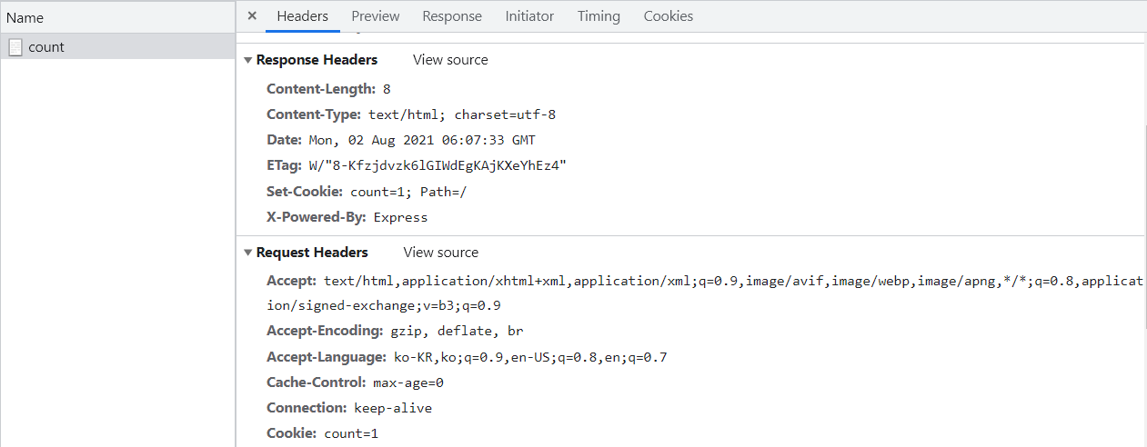Close the request details panel
This screenshot has height=447, width=1147.
pos(252,16)
